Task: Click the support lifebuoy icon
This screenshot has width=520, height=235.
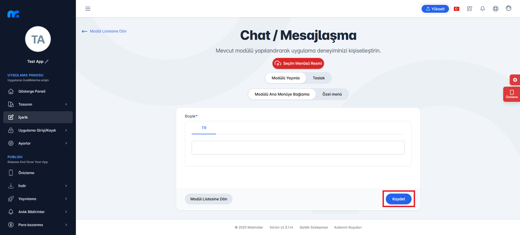Action: pos(496,9)
